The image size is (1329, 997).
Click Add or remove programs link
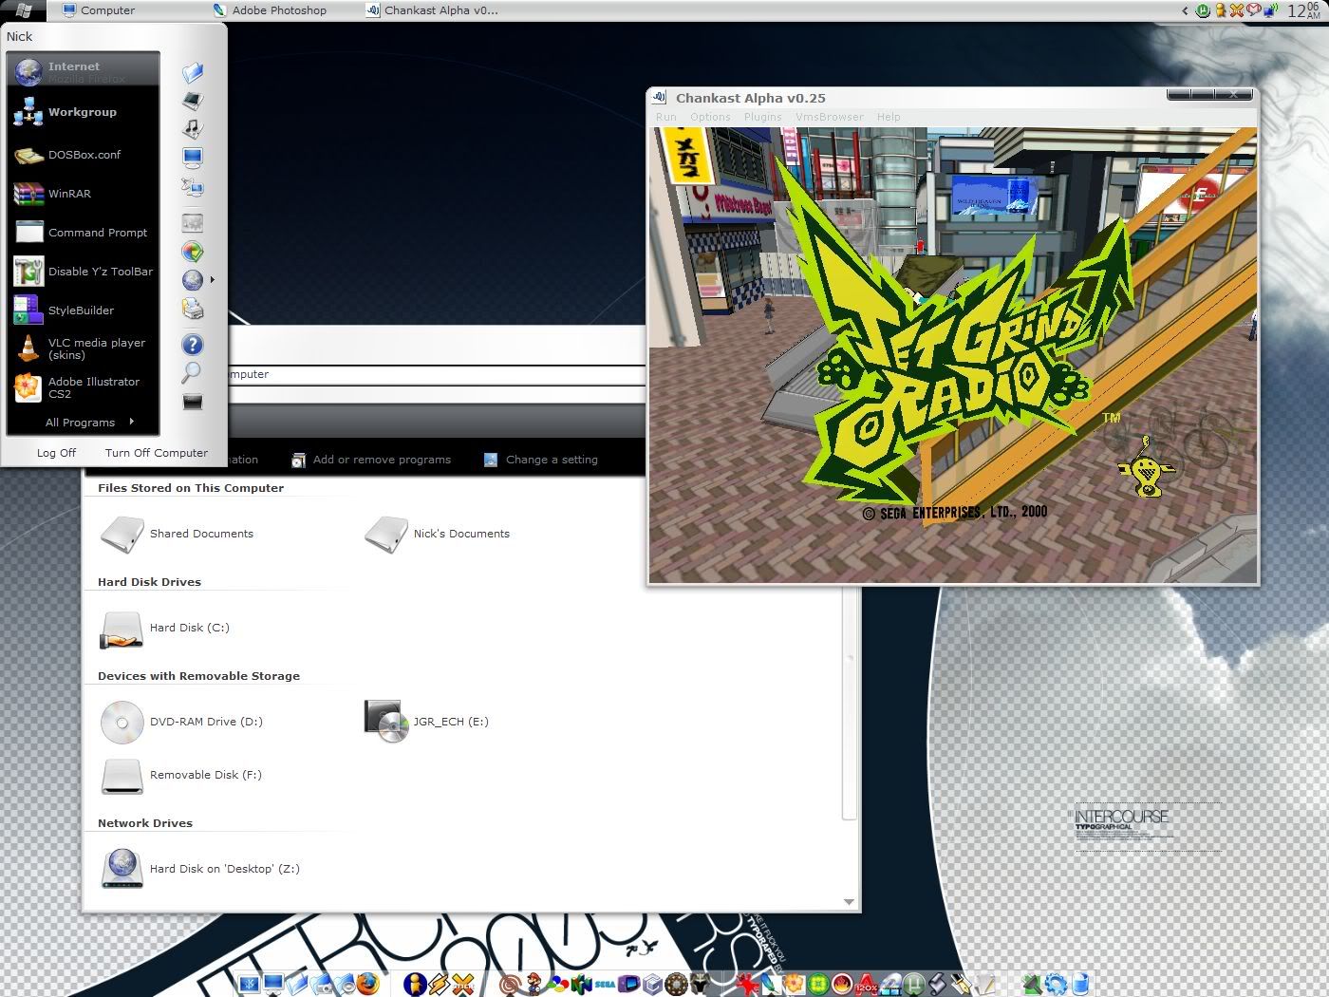(x=371, y=460)
